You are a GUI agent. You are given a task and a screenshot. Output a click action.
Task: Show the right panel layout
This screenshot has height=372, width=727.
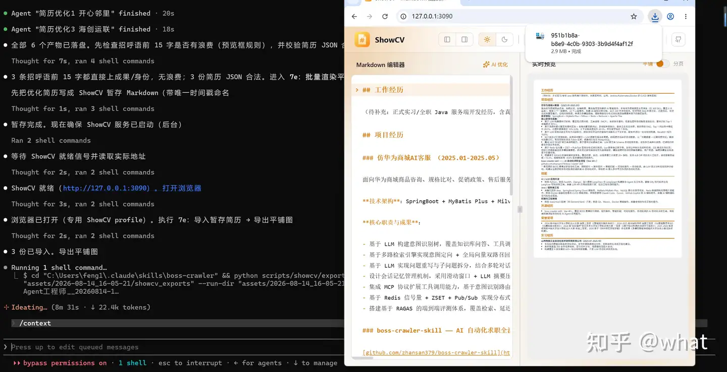[464, 39]
